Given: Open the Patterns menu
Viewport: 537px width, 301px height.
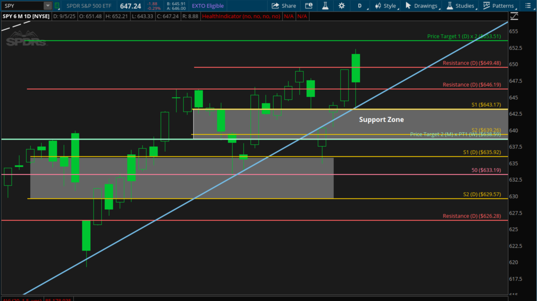Looking at the screenshot, I should click(500, 6).
